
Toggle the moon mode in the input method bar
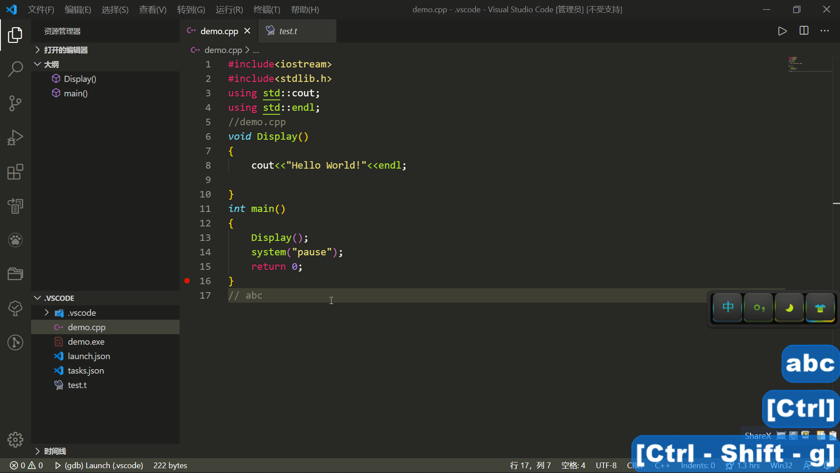click(789, 307)
